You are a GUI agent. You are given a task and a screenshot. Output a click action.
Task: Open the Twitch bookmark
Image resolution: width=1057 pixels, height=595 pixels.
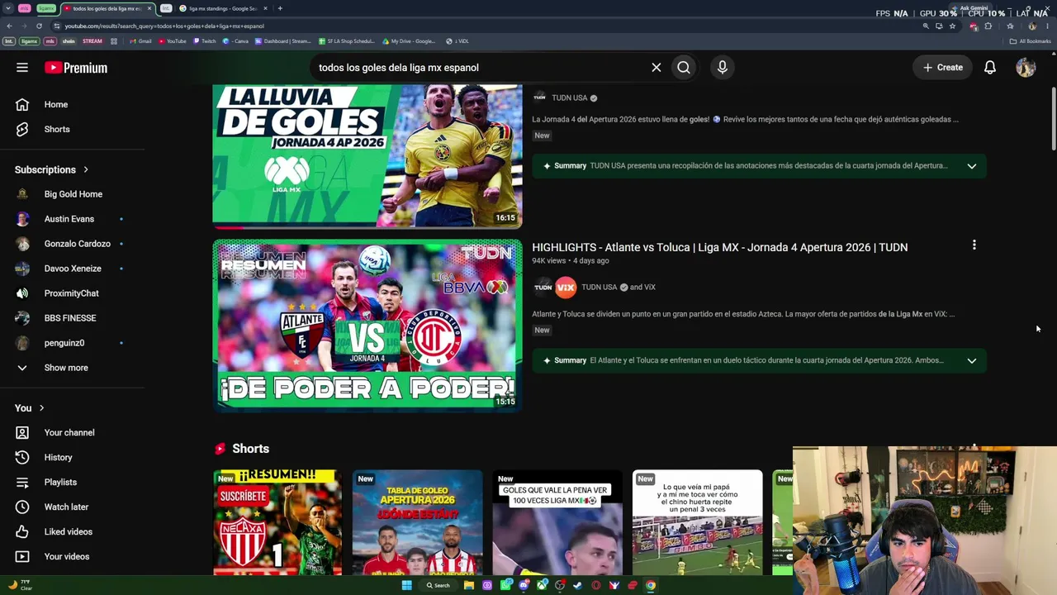[x=205, y=41]
